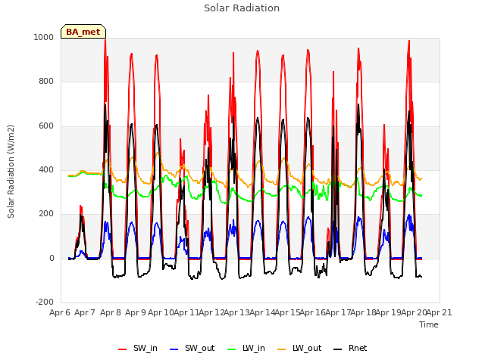The height and width of the screenshot is (363, 485).
Task: Click the y-axis label Solar Radiation (W/m2)
Action: click(x=11, y=172)
